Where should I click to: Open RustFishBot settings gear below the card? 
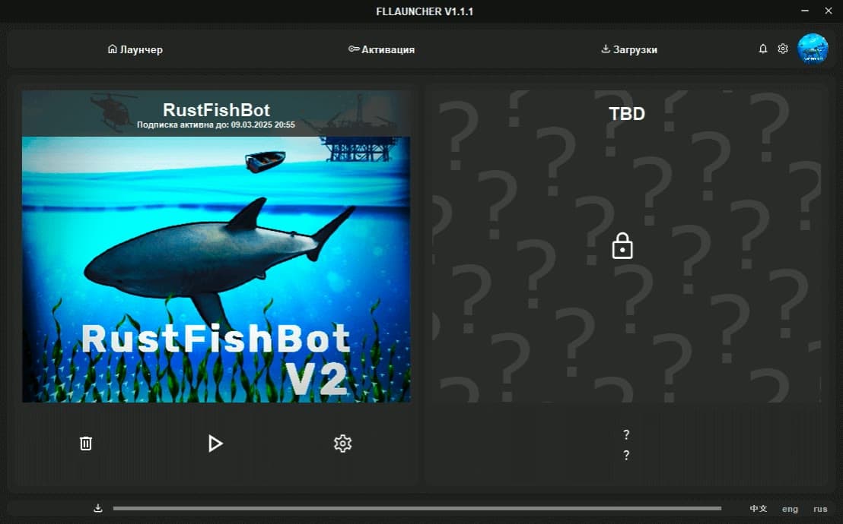[x=342, y=443]
